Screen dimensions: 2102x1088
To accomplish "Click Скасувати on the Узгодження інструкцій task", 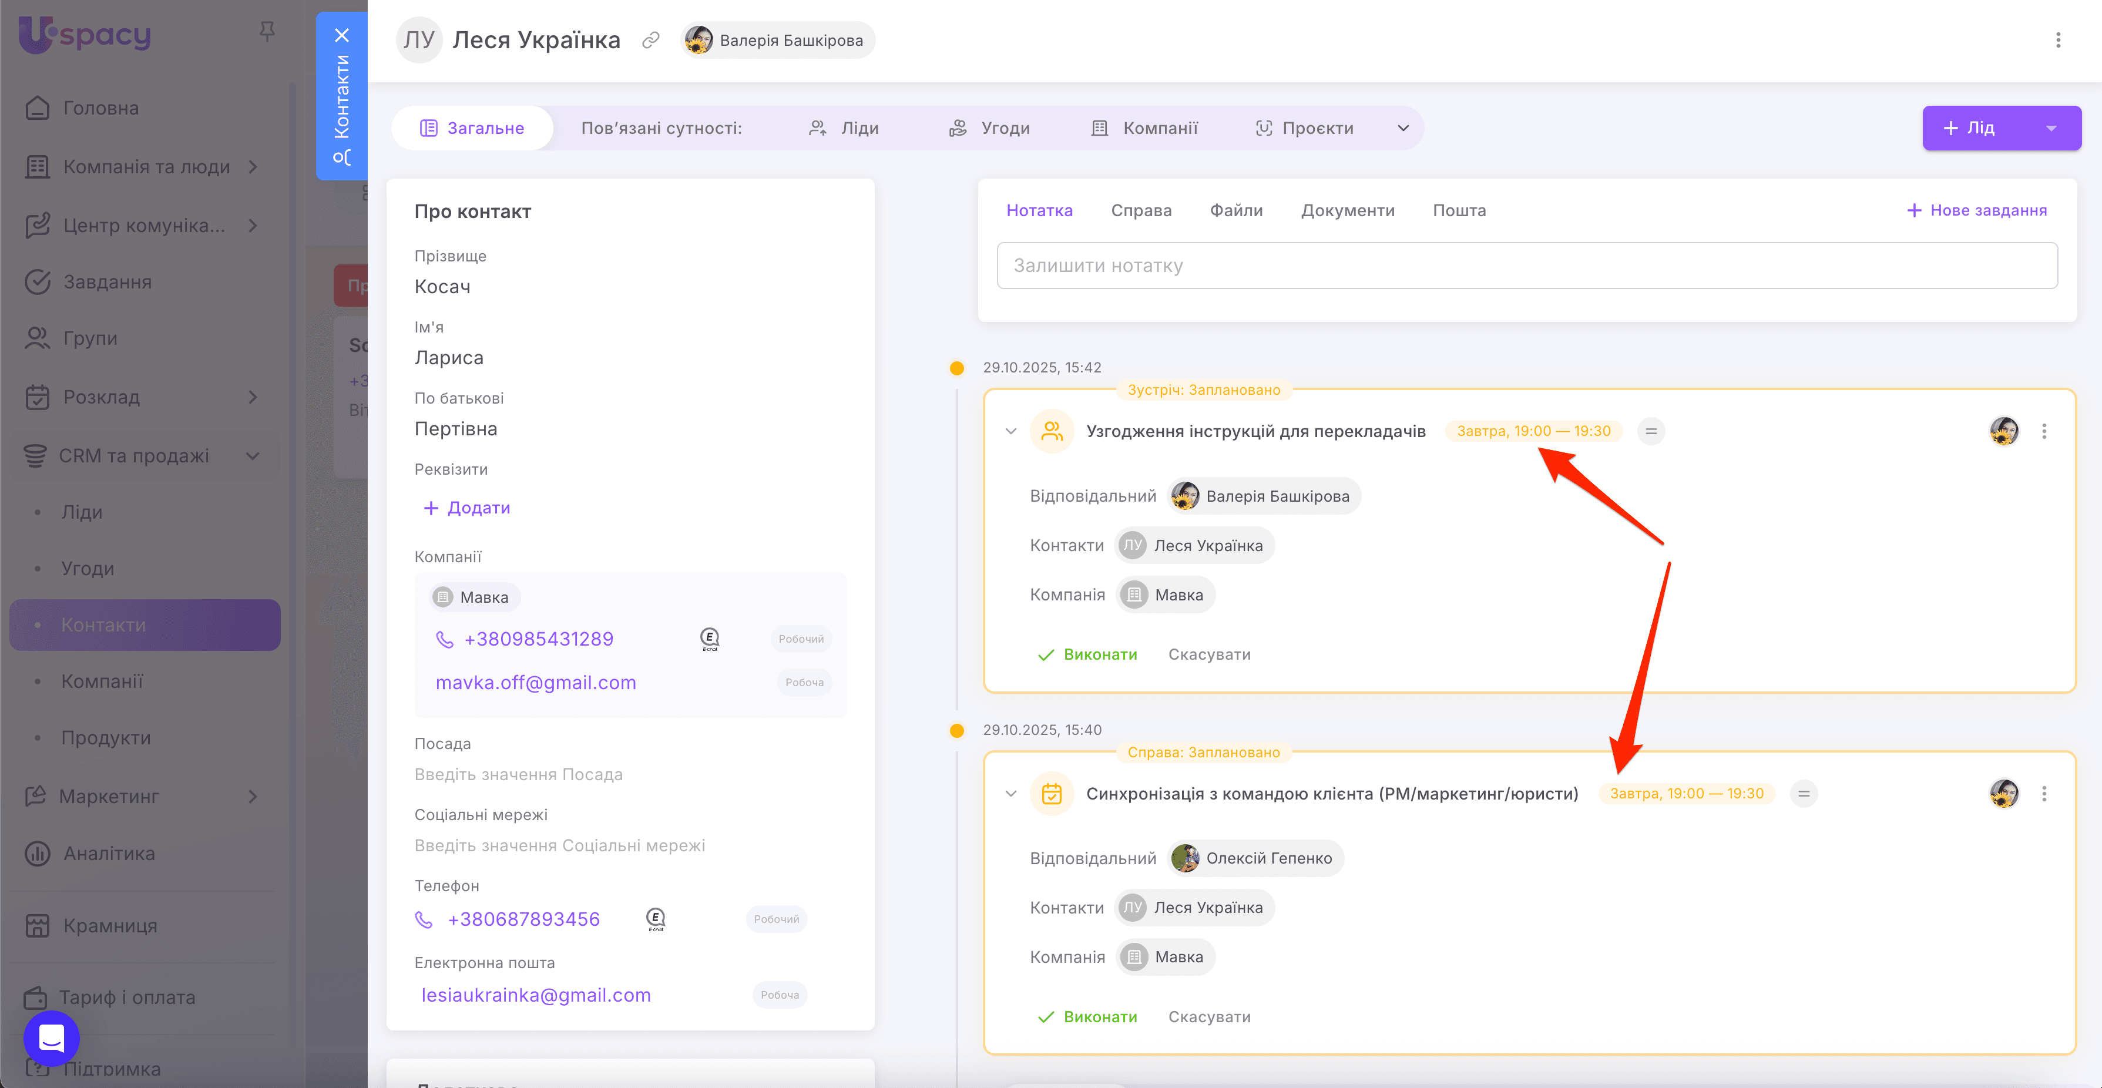I will pyautogui.click(x=1208, y=654).
